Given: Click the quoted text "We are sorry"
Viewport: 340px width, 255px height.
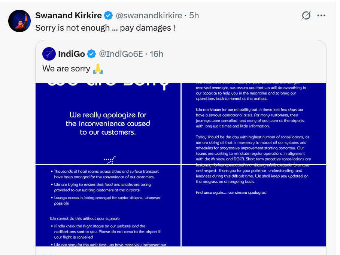Looking at the screenshot, I should (x=66, y=69).
